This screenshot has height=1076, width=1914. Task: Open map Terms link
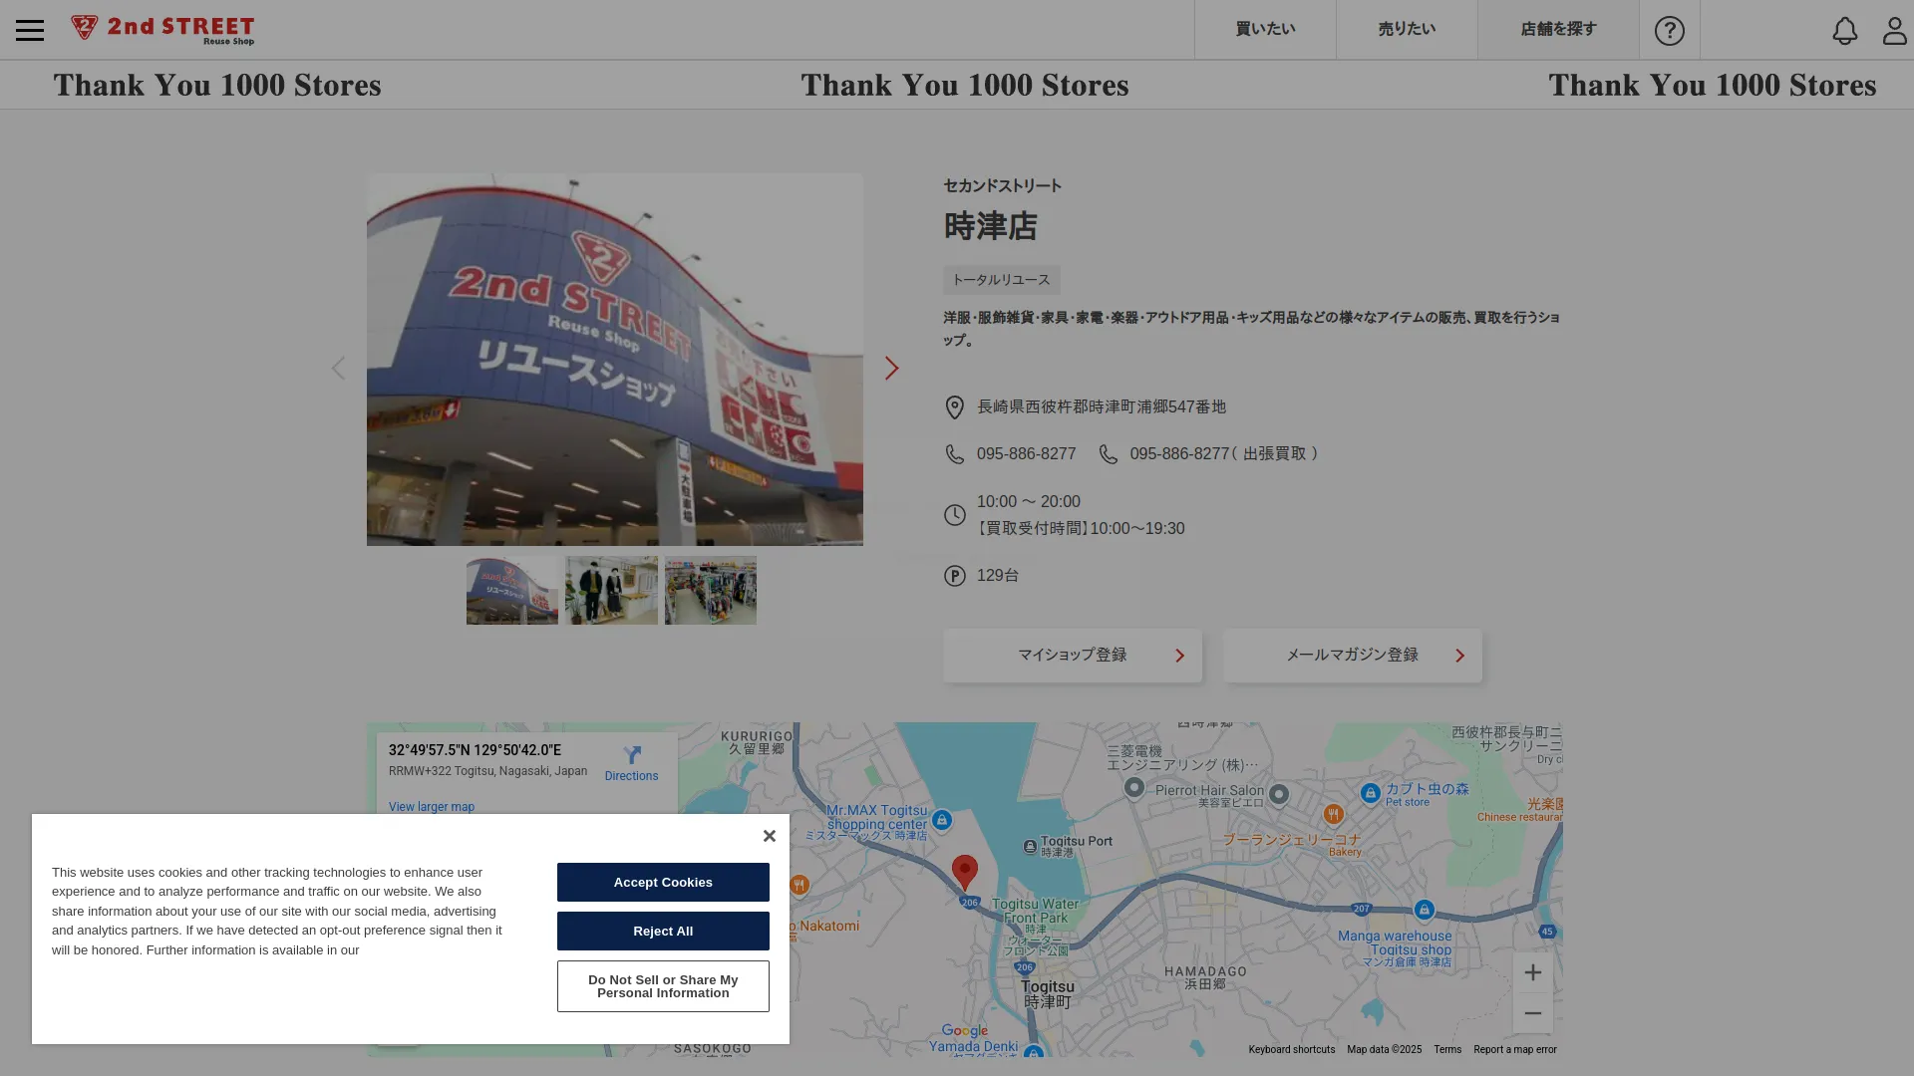[1447, 1049]
